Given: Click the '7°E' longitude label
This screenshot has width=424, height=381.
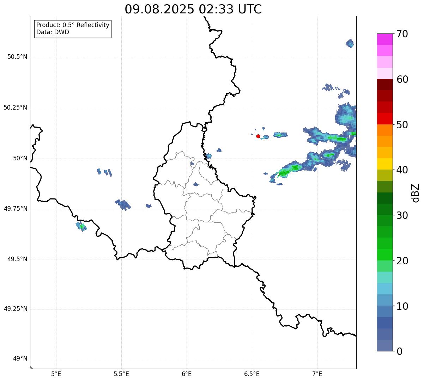Looking at the screenshot, I should tap(317, 374).
